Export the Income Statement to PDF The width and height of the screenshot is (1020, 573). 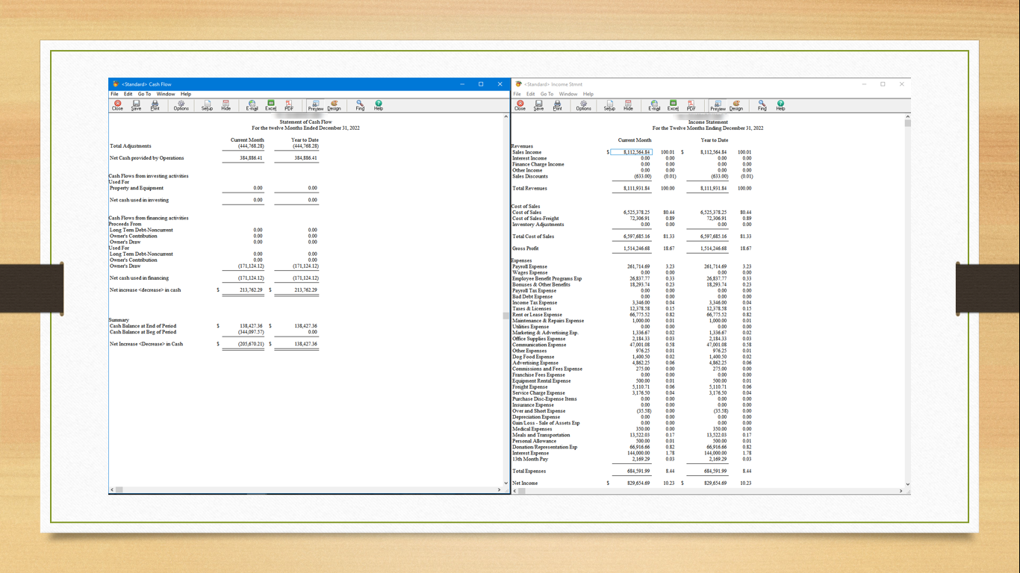click(x=691, y=105)
